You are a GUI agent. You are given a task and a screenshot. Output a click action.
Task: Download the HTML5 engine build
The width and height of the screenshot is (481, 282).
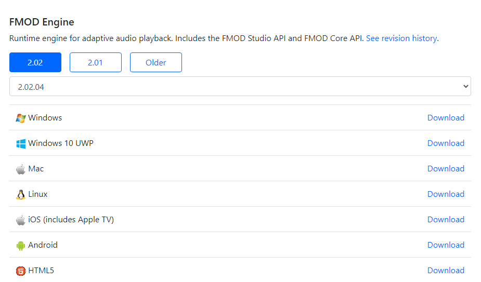446,271
